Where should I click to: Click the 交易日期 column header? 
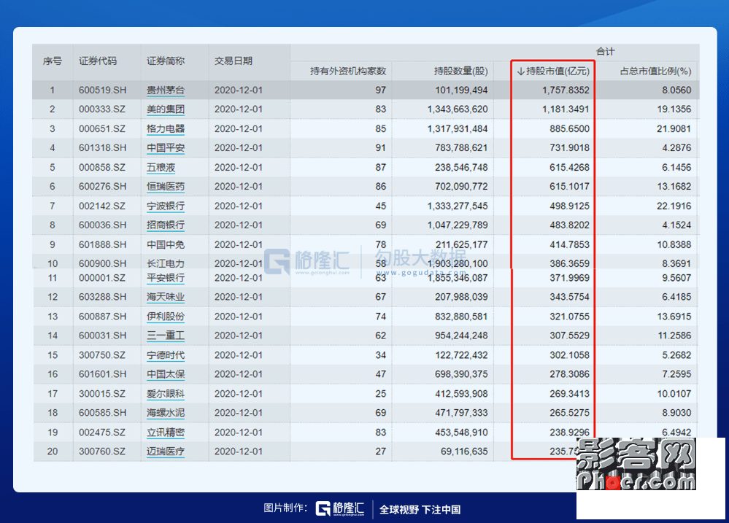(234, 61)
